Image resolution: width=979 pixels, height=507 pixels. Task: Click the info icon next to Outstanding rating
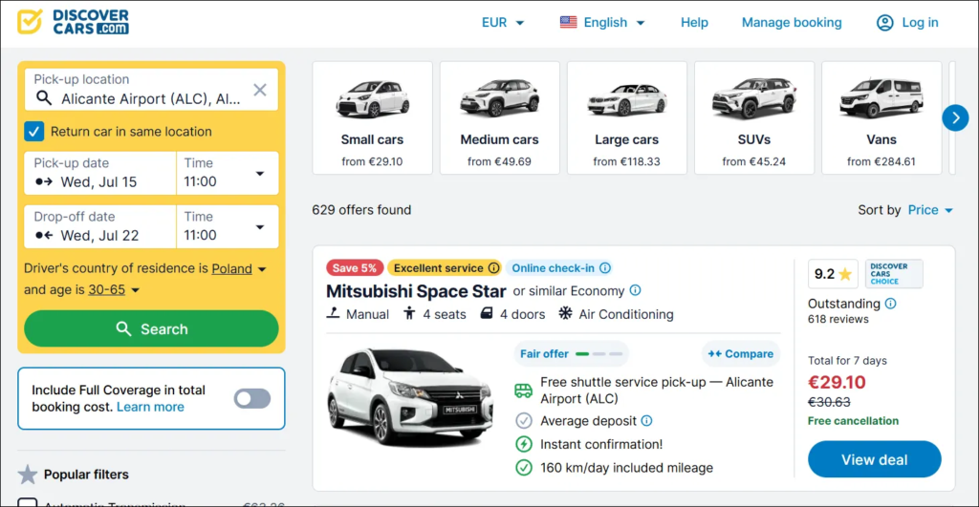890,304
